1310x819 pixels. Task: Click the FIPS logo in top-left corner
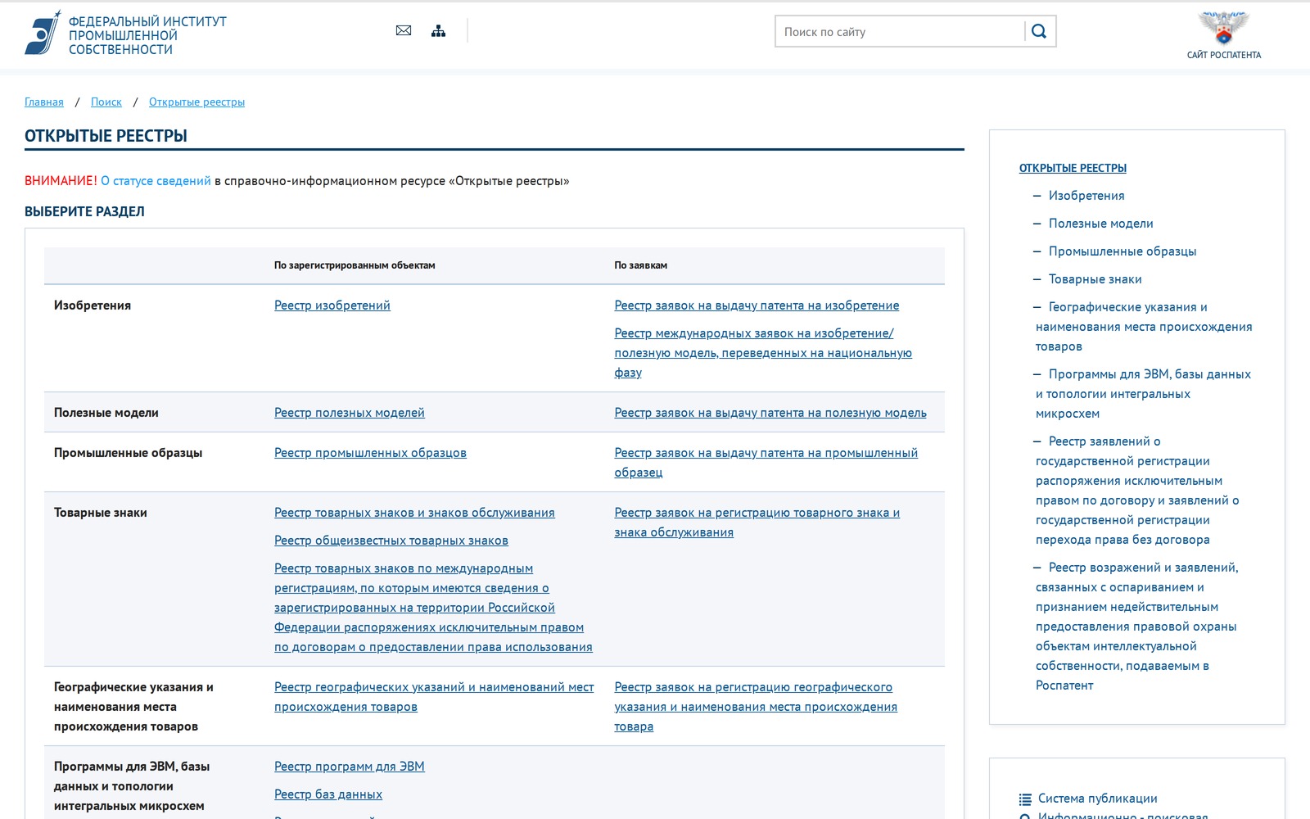[x=43, y=33]
